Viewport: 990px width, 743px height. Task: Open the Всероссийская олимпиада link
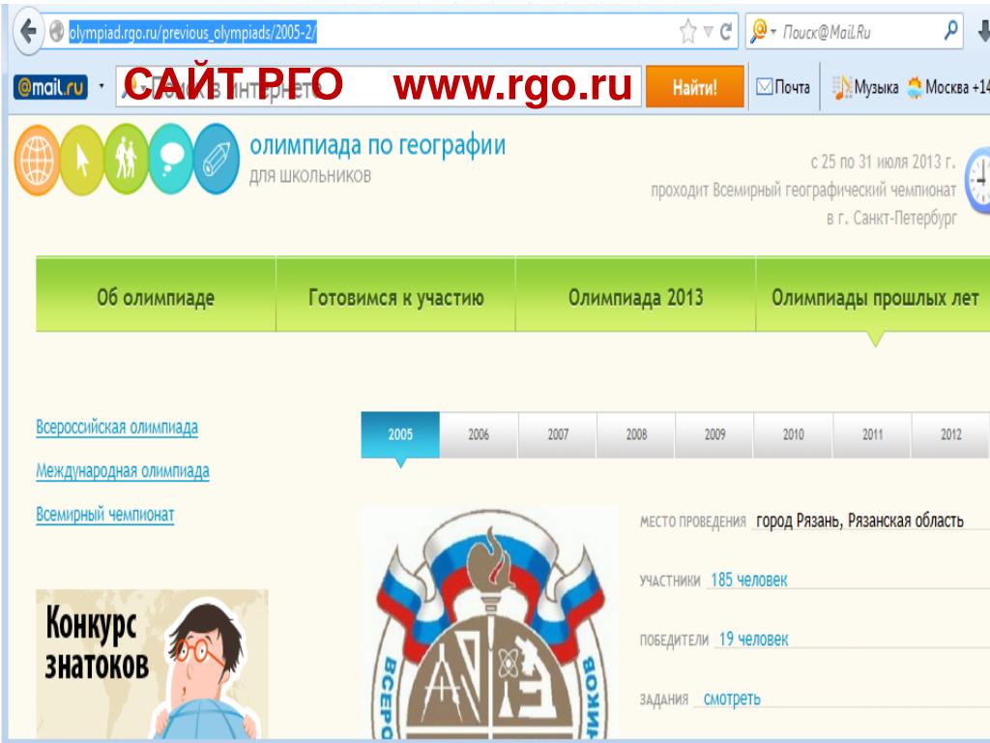(117, 428)
